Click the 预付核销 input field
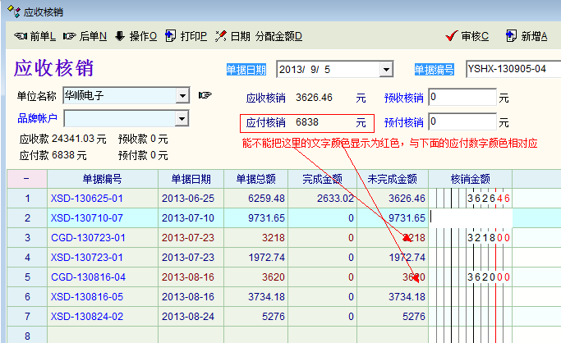The height and width of the screenshot is (343, 561). [462, 122]
